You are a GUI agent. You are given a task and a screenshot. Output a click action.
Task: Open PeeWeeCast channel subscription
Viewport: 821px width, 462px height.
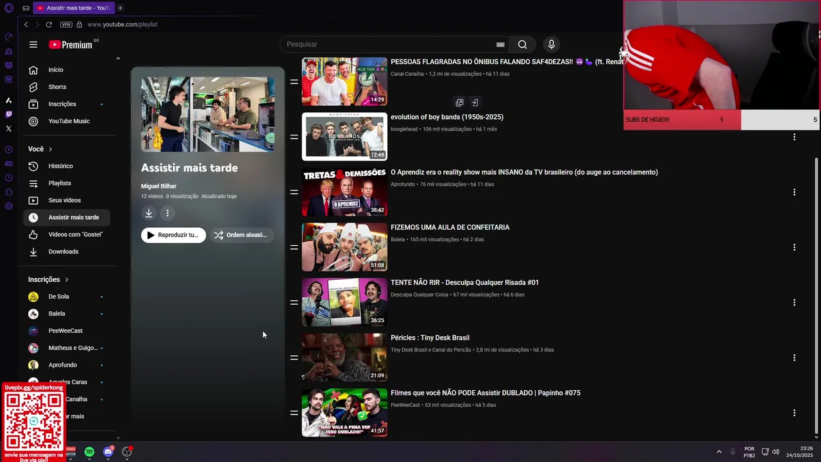tap(67, 330)
